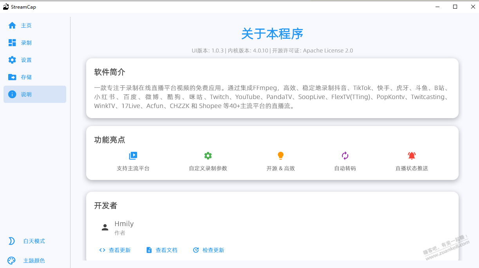Click the 自动转码 label

pos(345,169)
